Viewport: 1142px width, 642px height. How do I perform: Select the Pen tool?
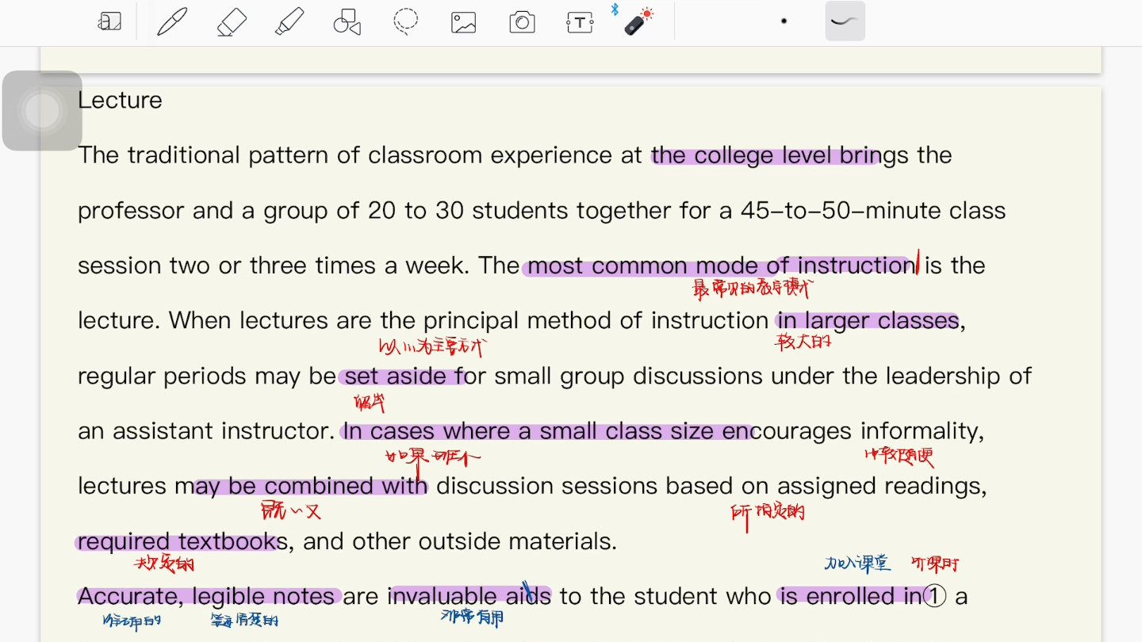tap(172, 21)
